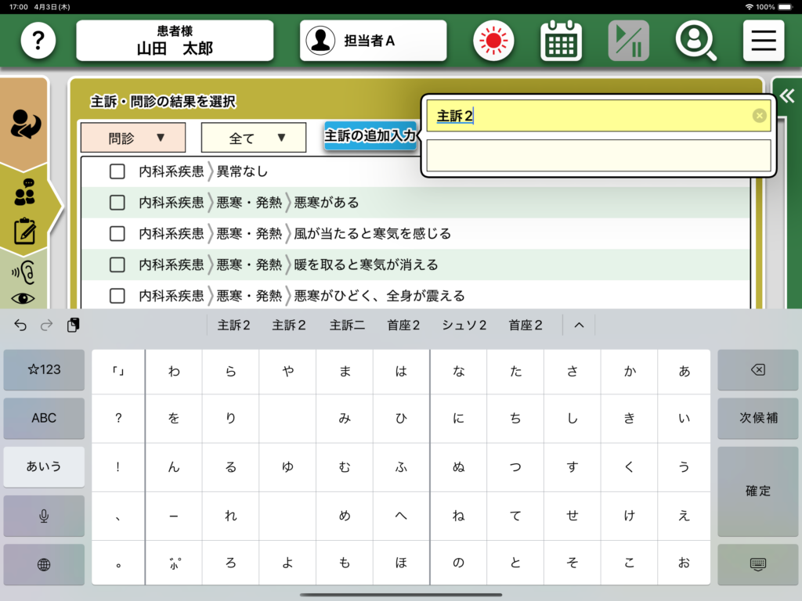Tap the red sun icon

pos(493,41)
